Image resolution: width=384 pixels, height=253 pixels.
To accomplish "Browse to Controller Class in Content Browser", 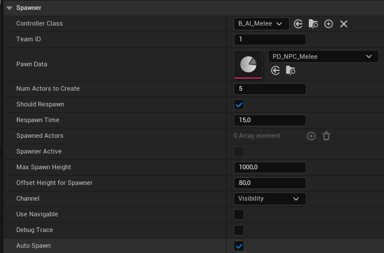I will pos(313,24).
